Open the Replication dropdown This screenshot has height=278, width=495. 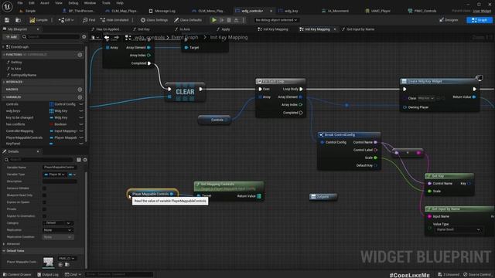coord(58,230)
